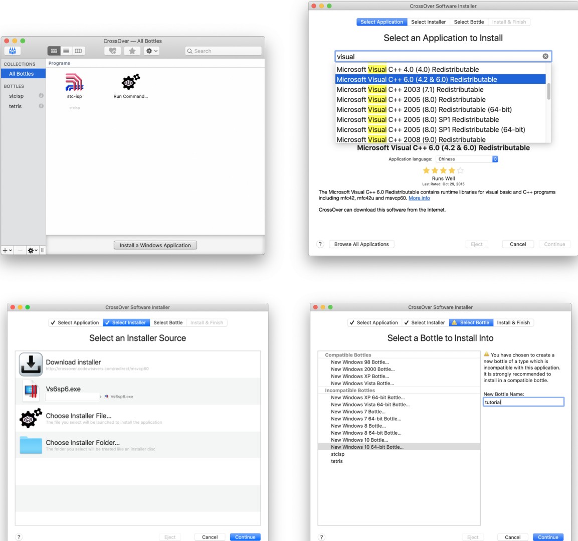Open the Application language dropdown
The width and height of the screenshot is (578, 541).
467,159
